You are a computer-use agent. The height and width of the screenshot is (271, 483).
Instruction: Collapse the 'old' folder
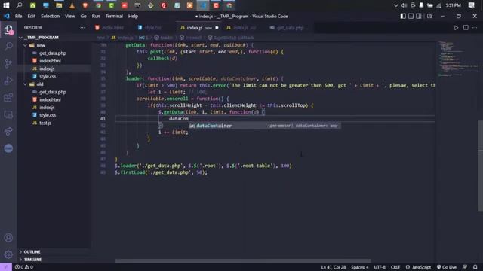pyautogui.click(x=25, y=84)
